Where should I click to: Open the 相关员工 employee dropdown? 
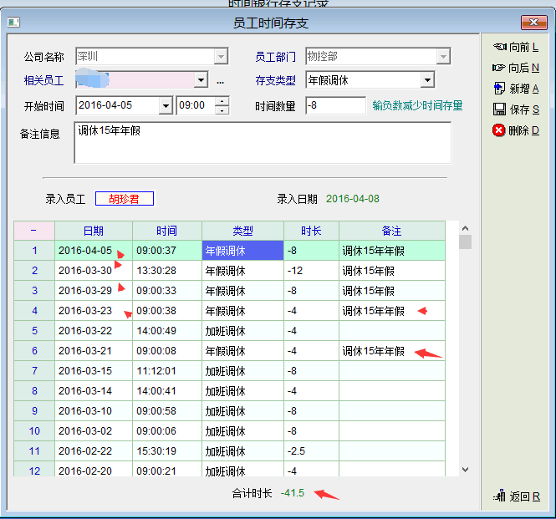(x=201, y=80)
